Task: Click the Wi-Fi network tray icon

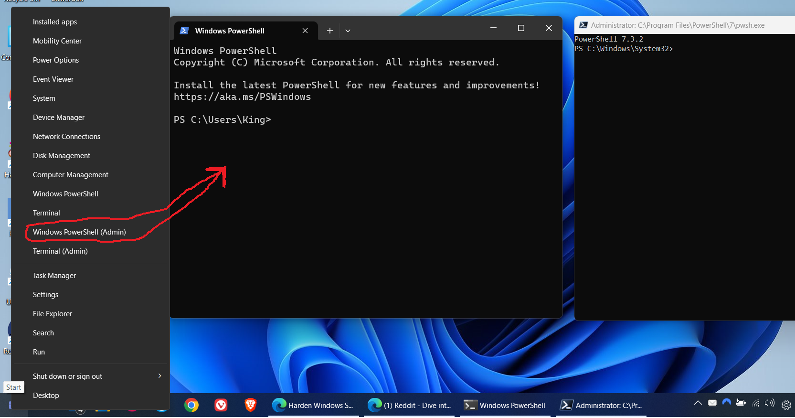Action: (x=755, y=403)
